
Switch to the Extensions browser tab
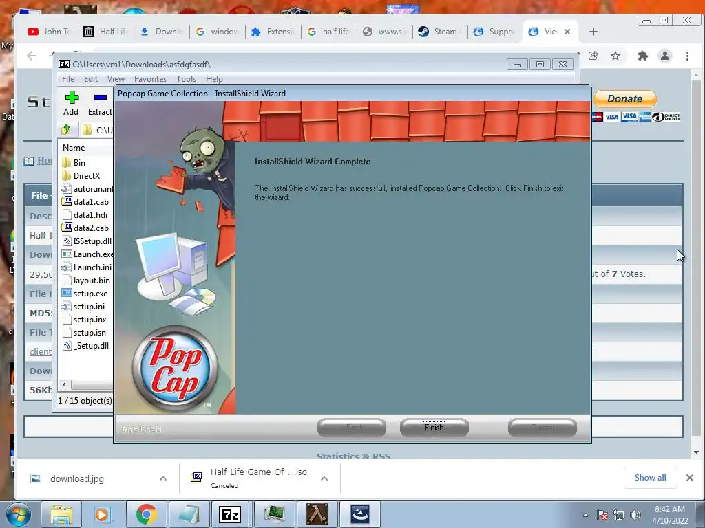point(273,32)
